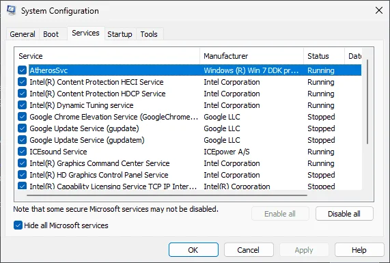This screenshot has width=390, height=263.
Task: Click the ICEpower A/S manufacturer cell
Action: tap(227, 152)
